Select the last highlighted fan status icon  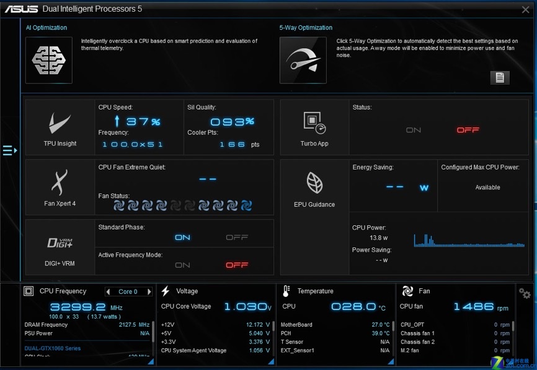click(246, 205)
